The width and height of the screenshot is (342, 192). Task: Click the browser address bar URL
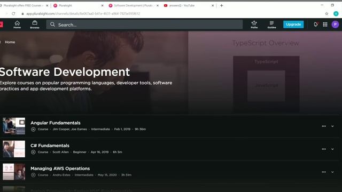click(x=83, y=13)
